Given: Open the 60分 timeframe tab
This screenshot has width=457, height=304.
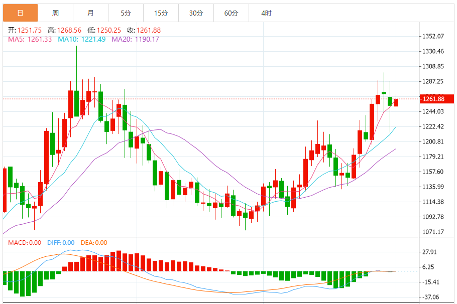Looking at the screenshot, I should (x=232, y=13).
